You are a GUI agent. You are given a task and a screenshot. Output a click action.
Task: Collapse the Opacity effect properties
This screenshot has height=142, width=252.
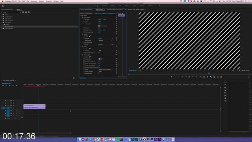click(81, 34)
